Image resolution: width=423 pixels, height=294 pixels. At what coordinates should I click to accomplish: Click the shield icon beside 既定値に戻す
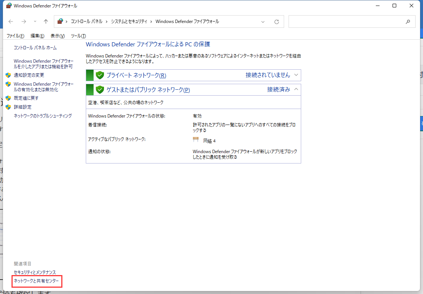(8, 98)
